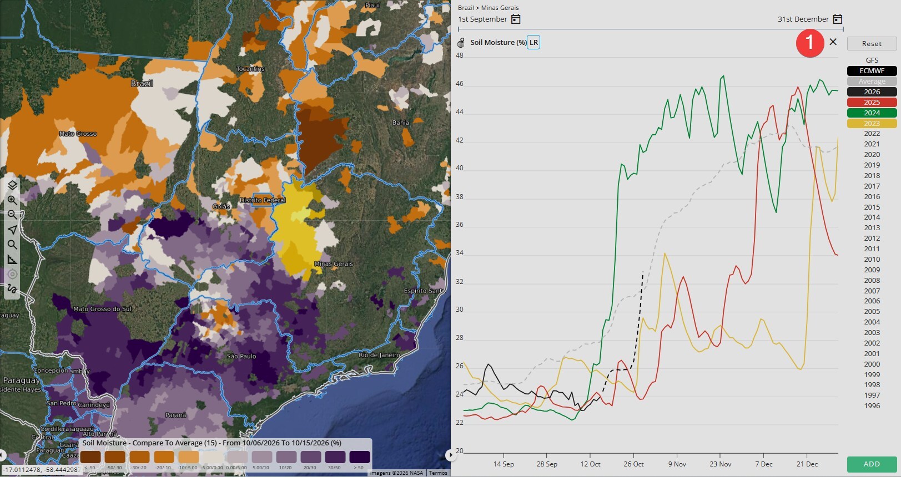This screenshot has height=477, width=901.
Task: Click the 1st September start date
Action: pyautogui.click(x=482, y=19)
